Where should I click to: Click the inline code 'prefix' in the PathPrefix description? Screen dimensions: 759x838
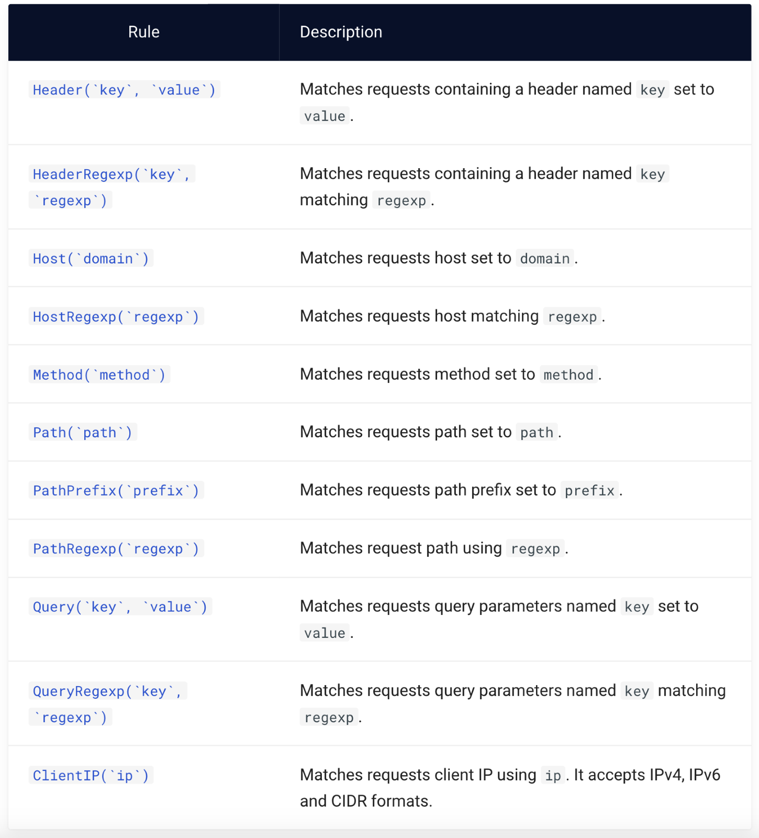(589, 491)
